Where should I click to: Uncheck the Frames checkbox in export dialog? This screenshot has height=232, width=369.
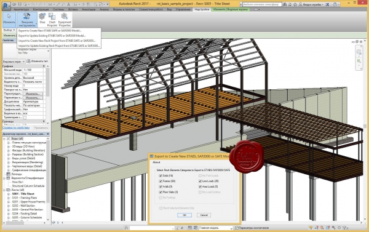click(161, 181)
